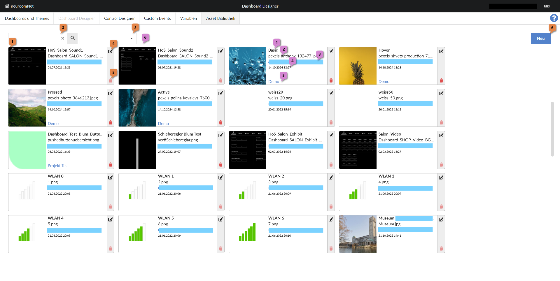Edit the WLAN 0 asset
This screenshot has width=560, height=281.
111,177
